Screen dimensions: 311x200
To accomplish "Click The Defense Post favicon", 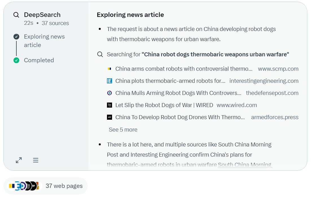I will pos(109,93).
